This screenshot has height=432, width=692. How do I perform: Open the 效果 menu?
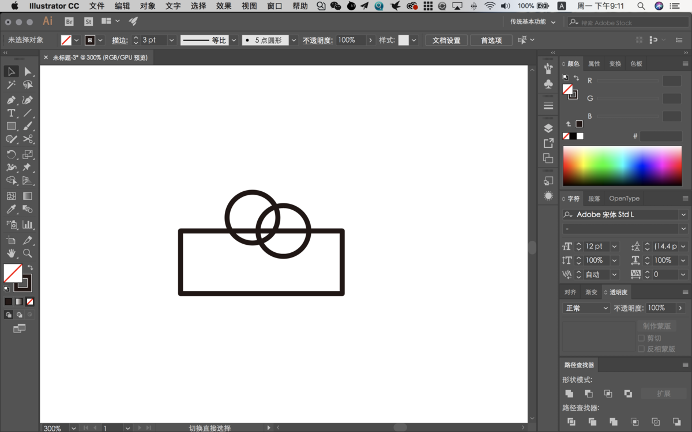tap(224, 6)
